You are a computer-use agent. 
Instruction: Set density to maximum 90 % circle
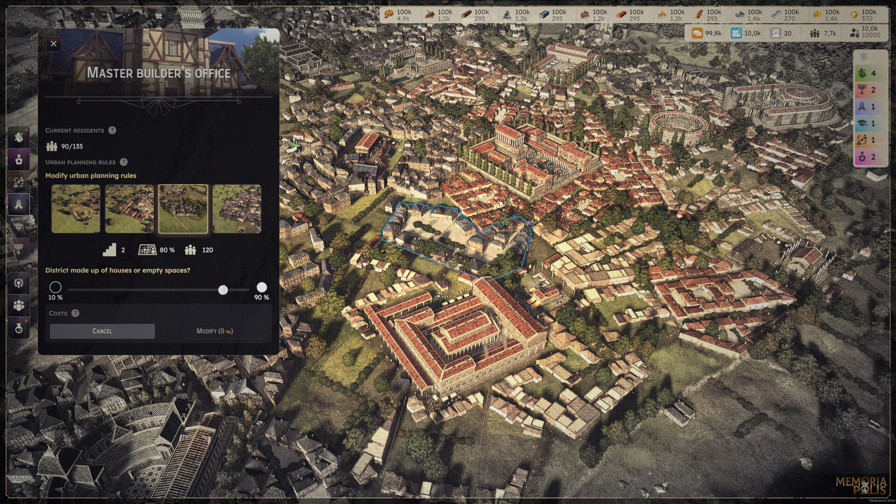[x=262, y=287]
